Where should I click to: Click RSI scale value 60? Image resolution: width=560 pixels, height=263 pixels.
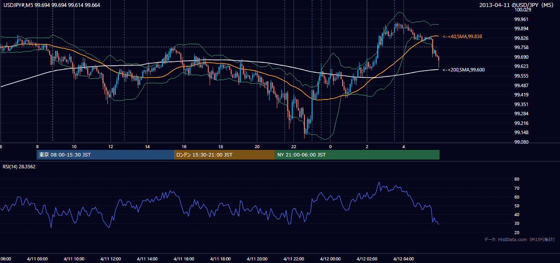pos(517,197)
